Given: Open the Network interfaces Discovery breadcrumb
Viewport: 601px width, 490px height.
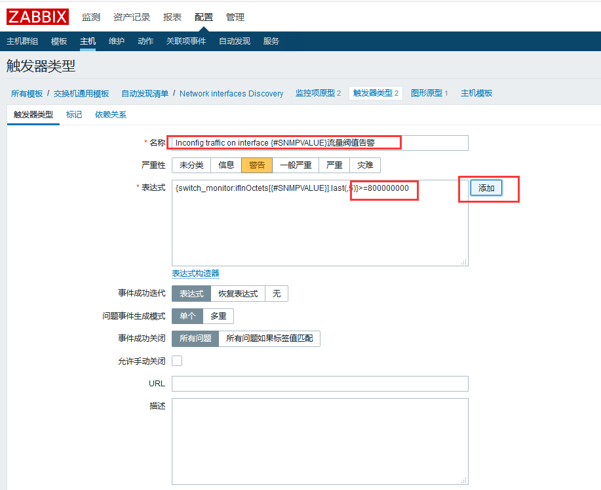Looking at the screenshot, I should (x=231, y=93).
